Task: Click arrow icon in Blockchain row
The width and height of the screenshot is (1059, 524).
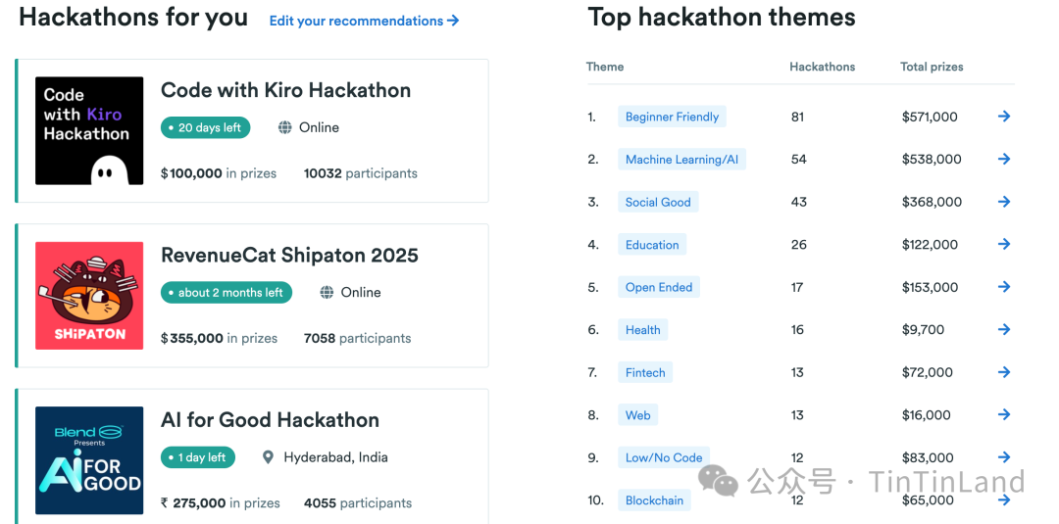Action: 1004,500
